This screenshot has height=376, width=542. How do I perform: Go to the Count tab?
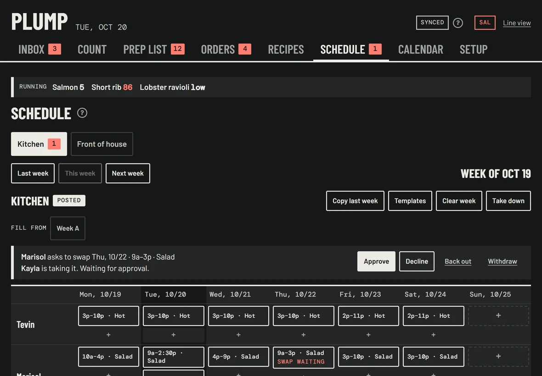(x=92, y=50)
